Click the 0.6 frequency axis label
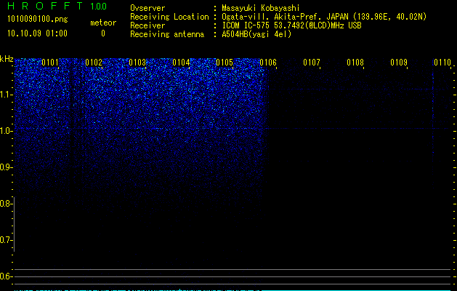This screenshot has width=457, height=291. point(6,276)
